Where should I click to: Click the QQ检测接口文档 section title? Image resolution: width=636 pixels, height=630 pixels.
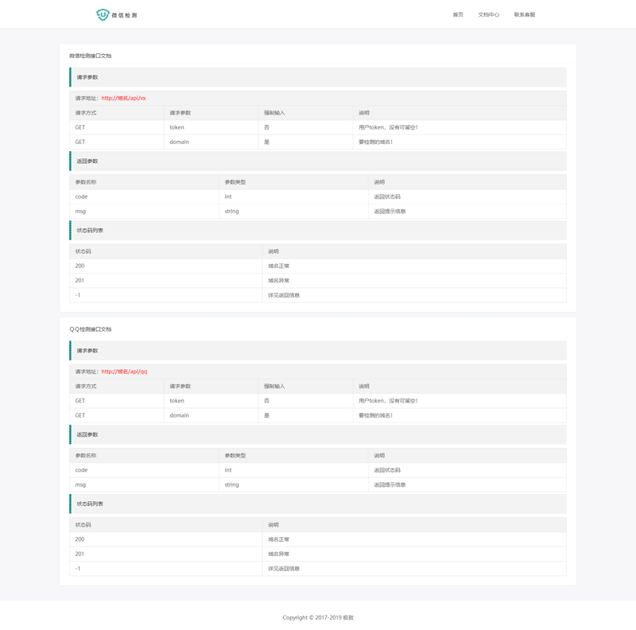pyautogui.click(x=91, y=329)
